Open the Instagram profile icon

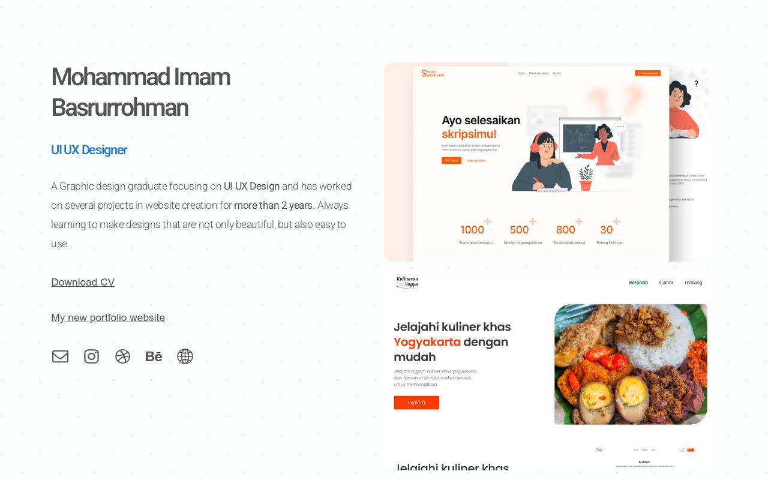91,356
